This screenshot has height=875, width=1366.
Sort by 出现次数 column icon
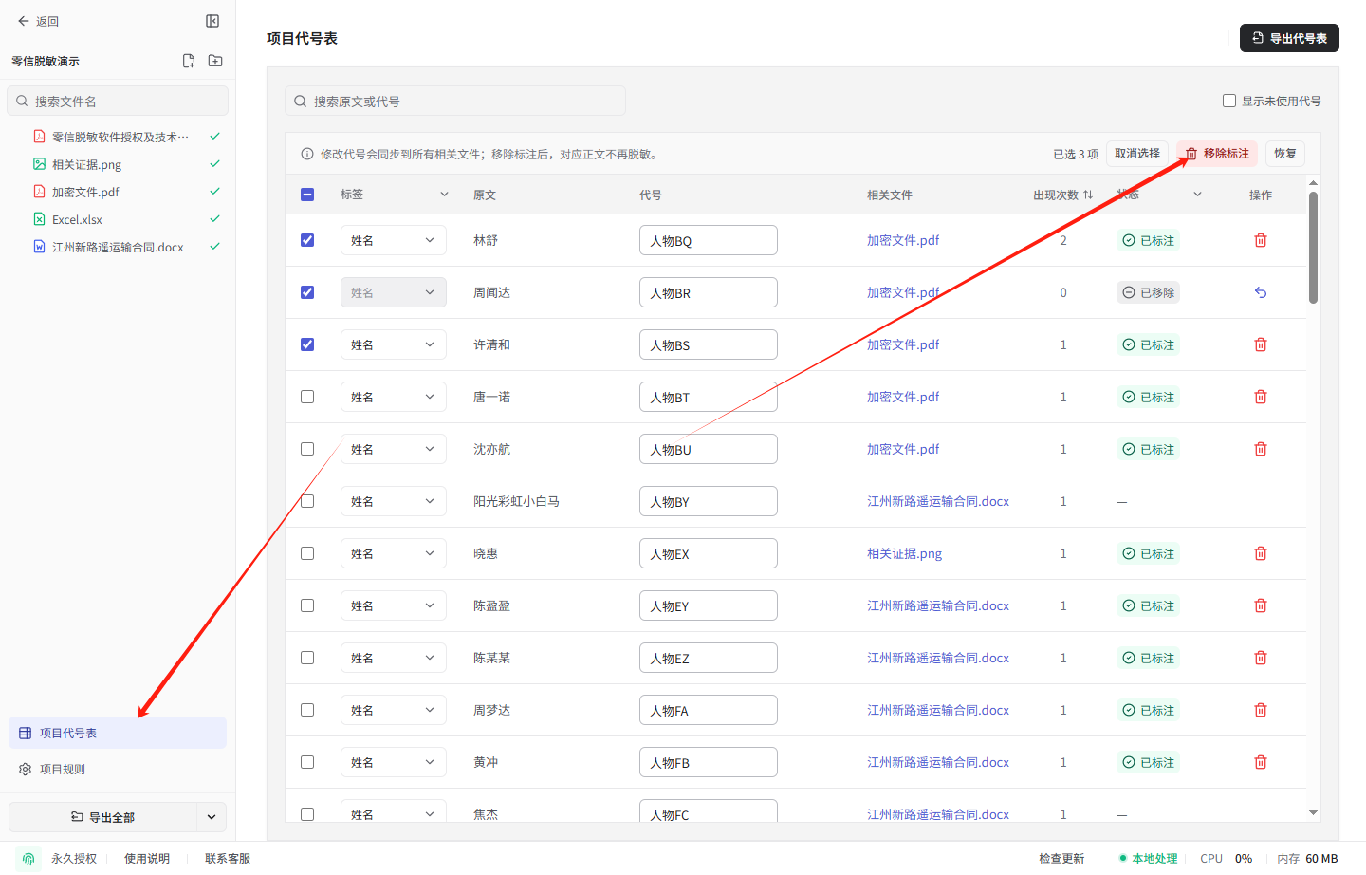(x=1088, y=195)
